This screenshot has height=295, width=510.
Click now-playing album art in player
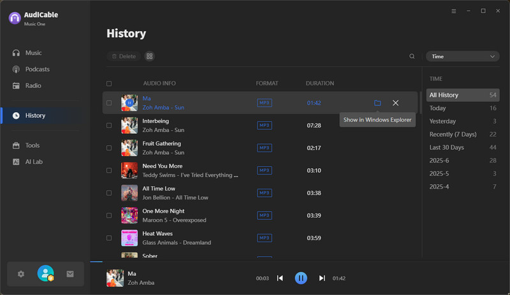point(115,278)
